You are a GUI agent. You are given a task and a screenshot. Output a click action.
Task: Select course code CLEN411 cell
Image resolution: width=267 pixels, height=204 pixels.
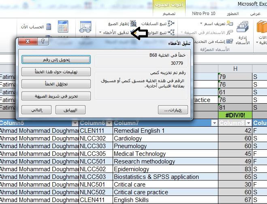(96, 200)
